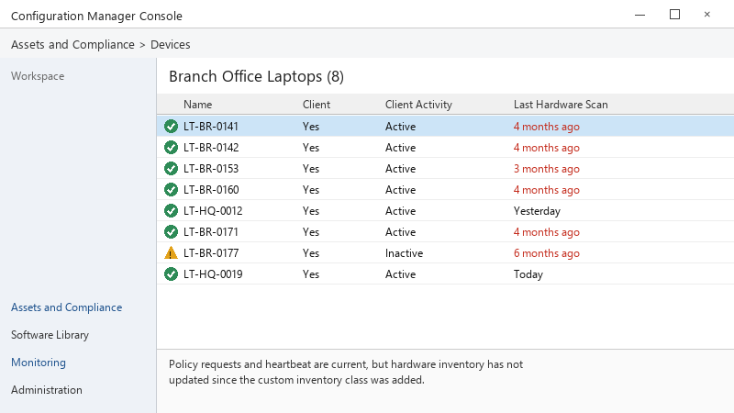The image size is (734, 413).
Task: Click warning triangle icon for LT-BR-0177
Action: [171, 253]
